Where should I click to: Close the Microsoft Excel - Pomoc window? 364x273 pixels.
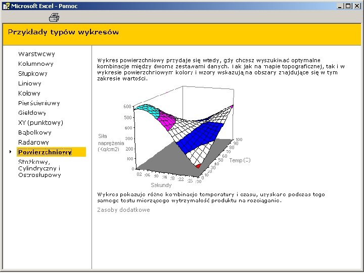pyautogui.click(x=357, y=6)
